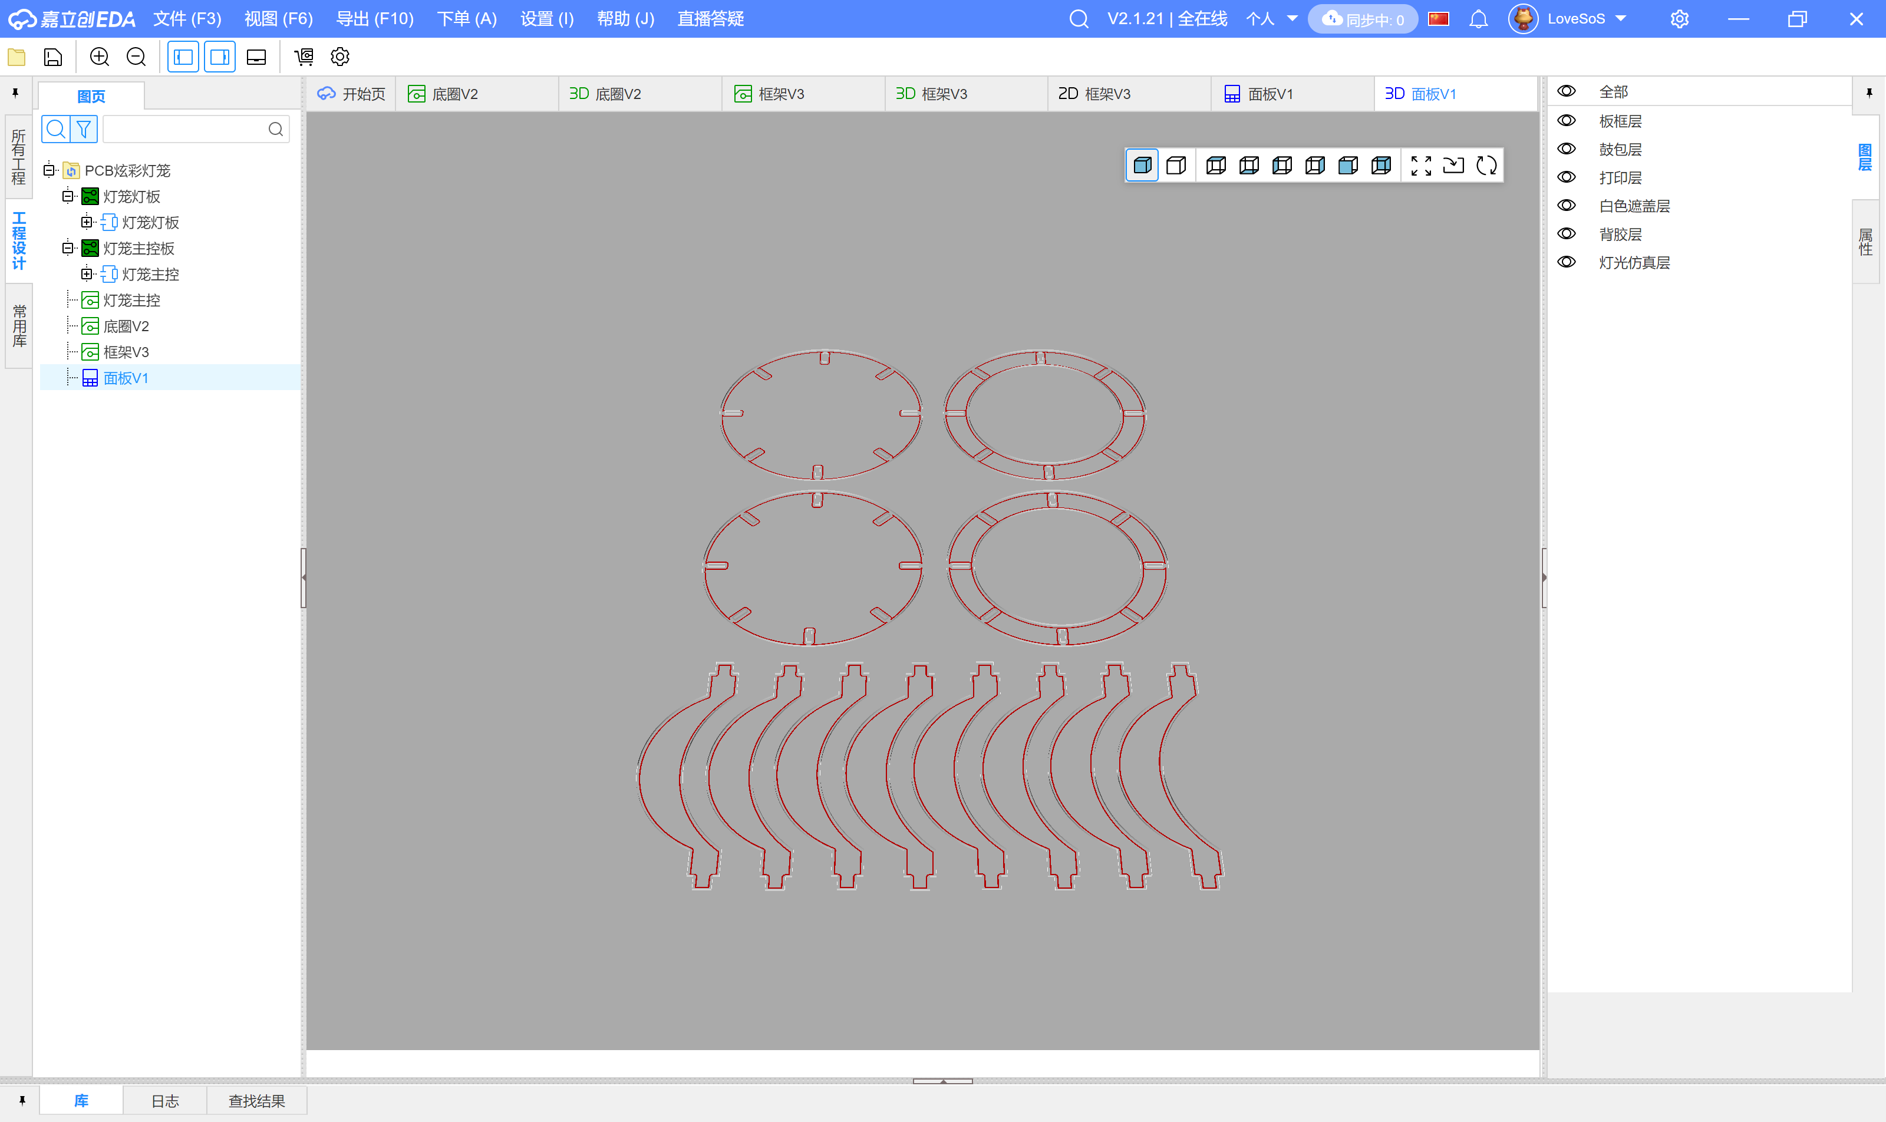Click the save file icon

click(x=53, y=57)
